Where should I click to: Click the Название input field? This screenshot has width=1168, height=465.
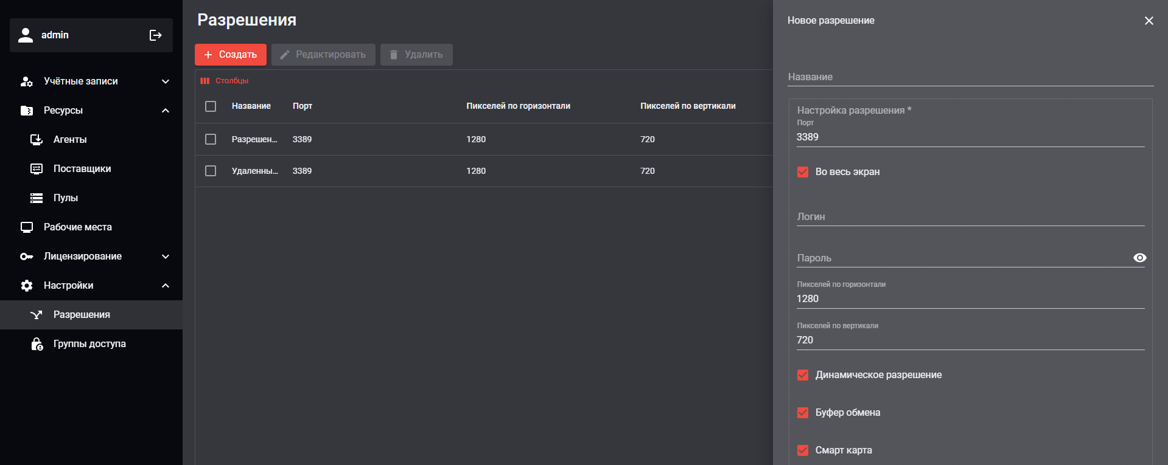970,77
